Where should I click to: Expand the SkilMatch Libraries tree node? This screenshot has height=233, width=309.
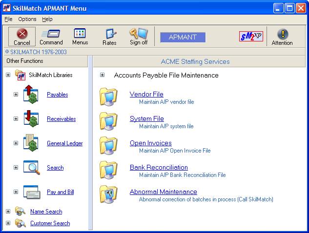(8, 75)
